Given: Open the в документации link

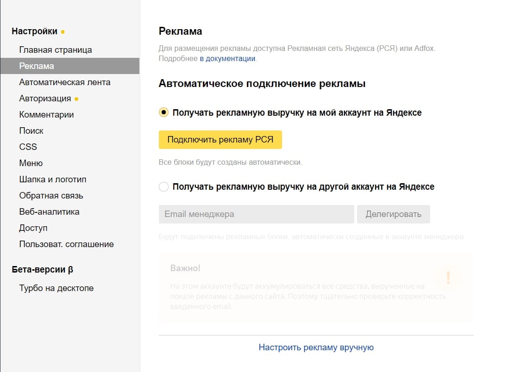Looking at the screenshot, I should click(x=227, y=59).
